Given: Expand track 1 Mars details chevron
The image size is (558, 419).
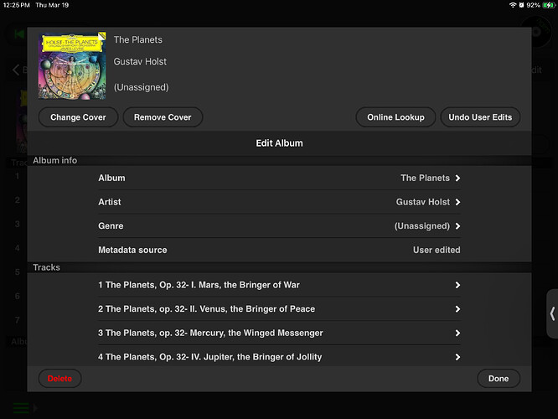Looking at the screenshot, I should pos(457,285).
